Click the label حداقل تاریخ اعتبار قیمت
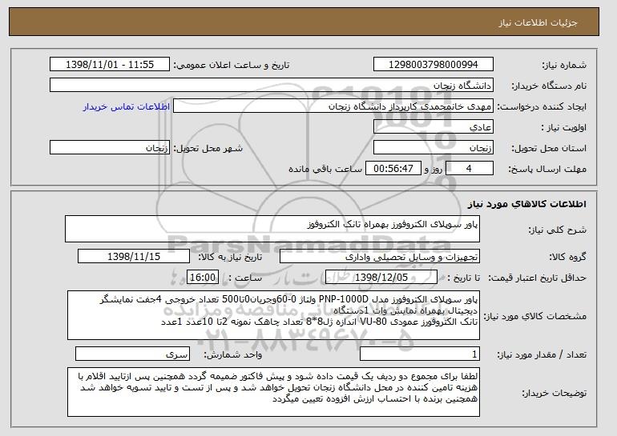The width and height of the screenshot is (617, 436). click(x=538, y=278)
